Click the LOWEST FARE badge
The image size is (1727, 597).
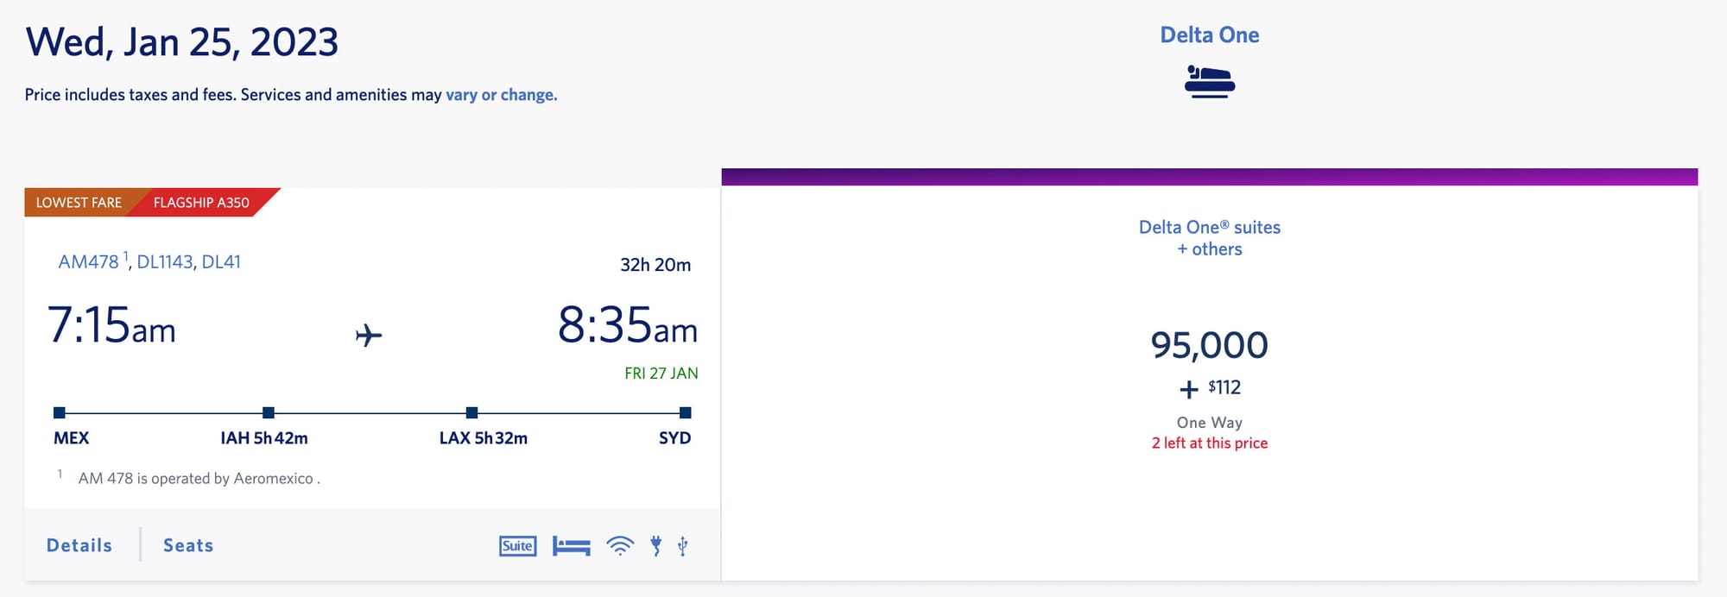(x=78, y=203)
